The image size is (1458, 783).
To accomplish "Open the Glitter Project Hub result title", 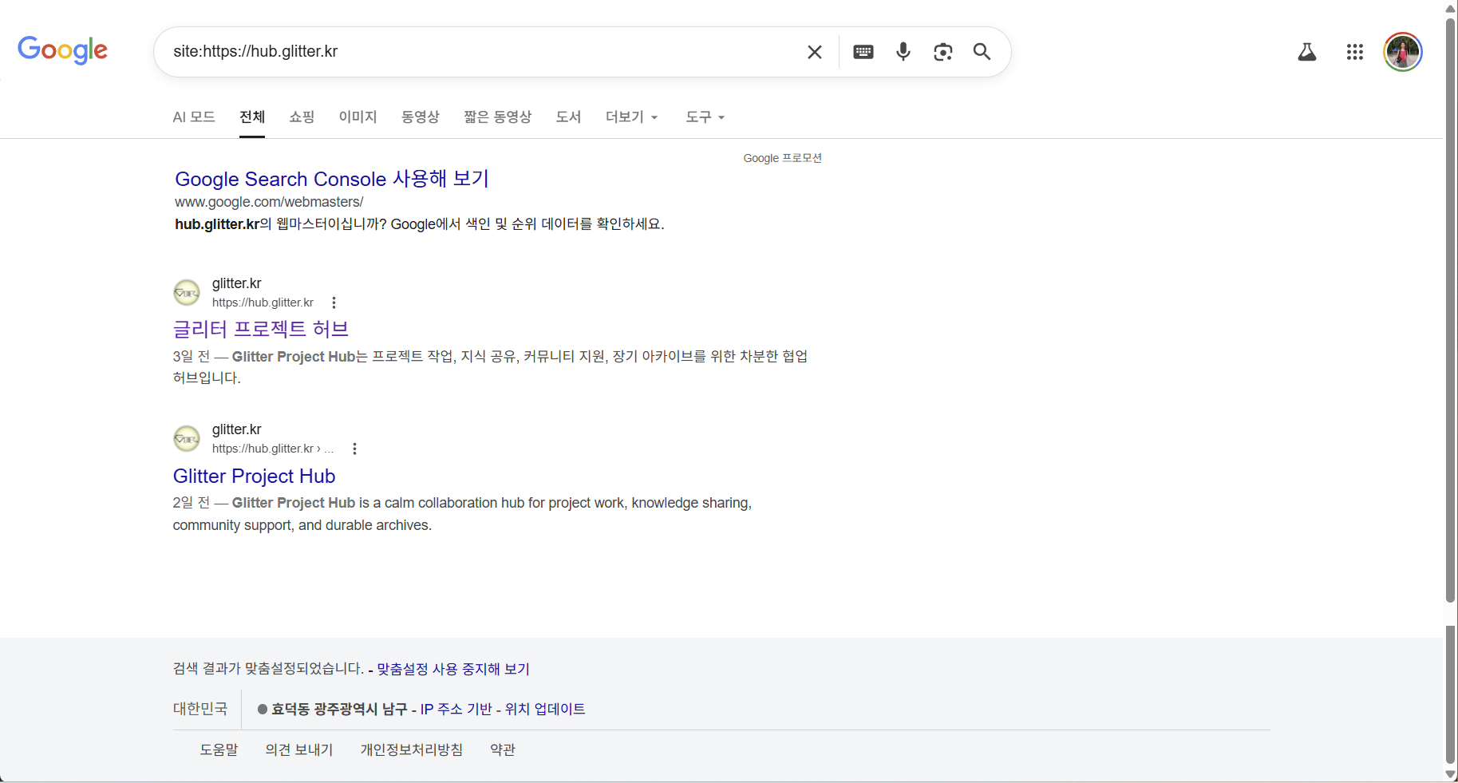I will (254, 476).
